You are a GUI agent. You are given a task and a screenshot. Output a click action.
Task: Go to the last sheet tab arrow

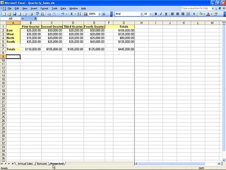(x=13, y=164)
